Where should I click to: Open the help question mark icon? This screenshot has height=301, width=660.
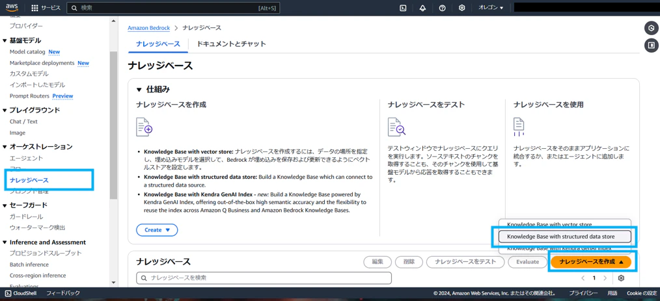443,8
